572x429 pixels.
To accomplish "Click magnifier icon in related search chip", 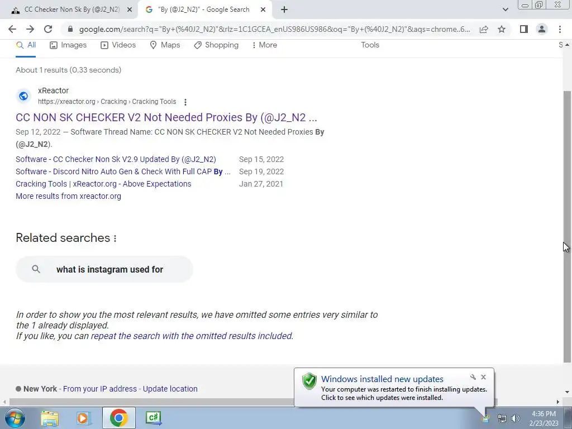I will [36, 269].
